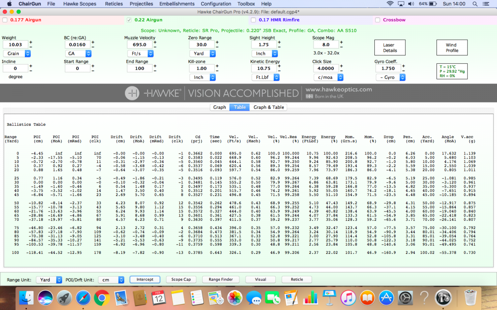
Task: Open the Wind Profile button
Action: [452, 48]
